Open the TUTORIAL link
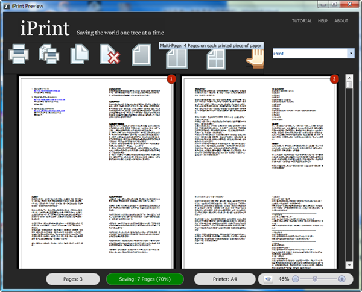The height and width of the screenshot is (292, 362). 302,21
